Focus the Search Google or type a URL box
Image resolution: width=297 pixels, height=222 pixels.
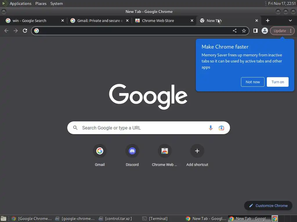pos(148,128)
